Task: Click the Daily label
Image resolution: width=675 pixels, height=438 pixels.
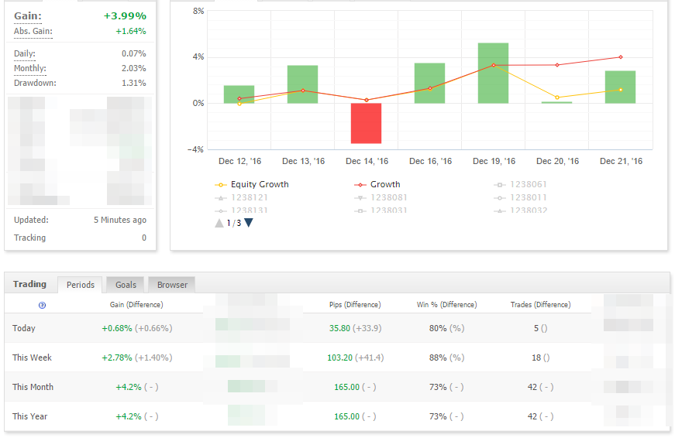Action: pos(25,53)
